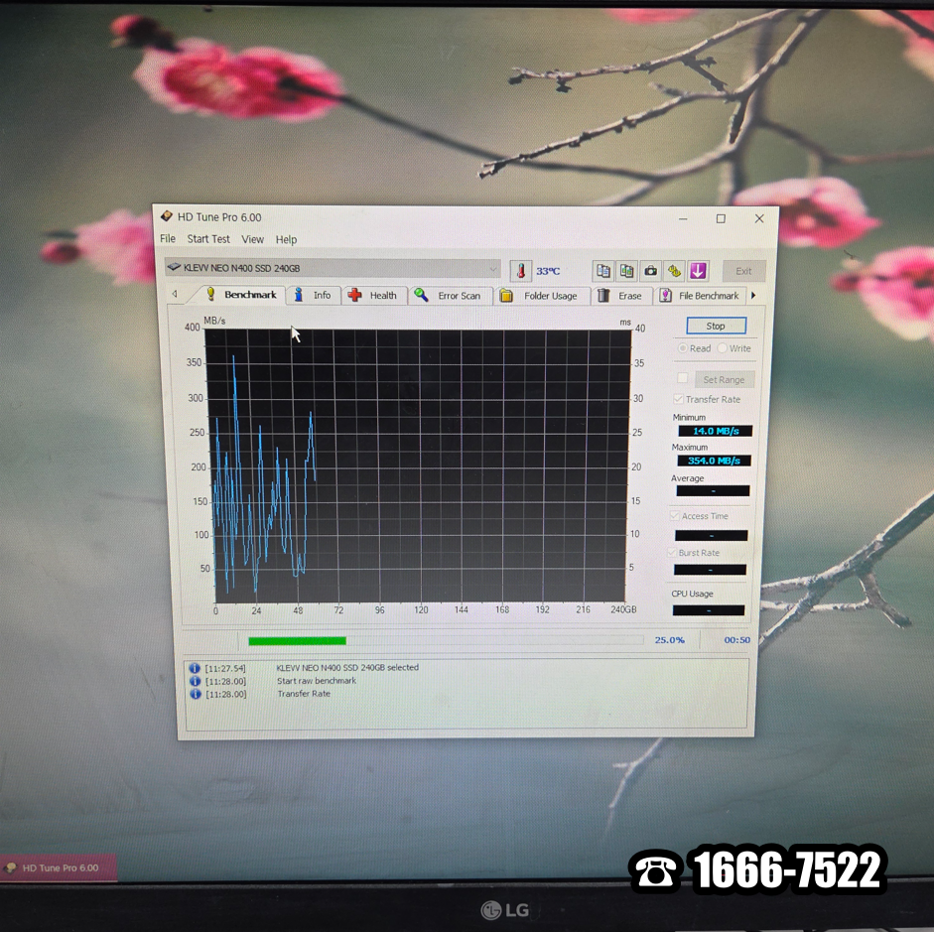
Task: Open the Start Test menu
Action: click(207, 239)
